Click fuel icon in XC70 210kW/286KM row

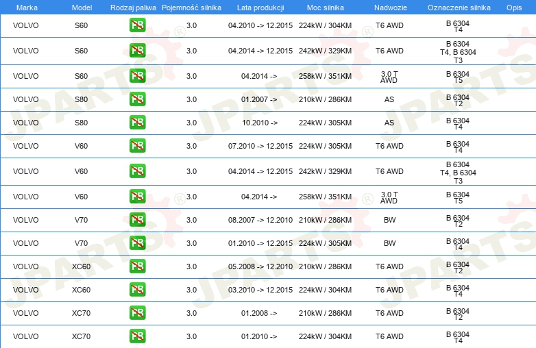[x=137, y=313]
